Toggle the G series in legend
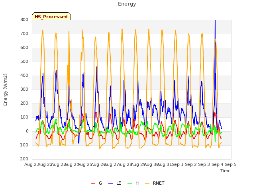This screenshot has width=255, height=191. tap(96, 183)
